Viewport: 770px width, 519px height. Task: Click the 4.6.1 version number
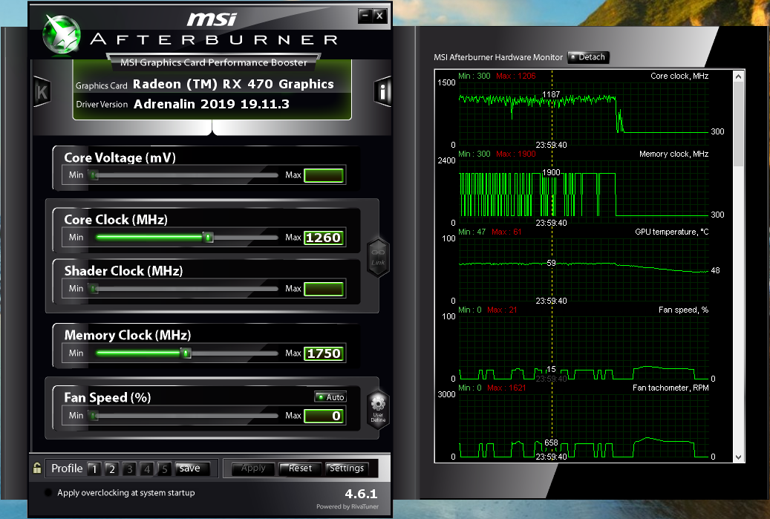click(x=361, y=494)
